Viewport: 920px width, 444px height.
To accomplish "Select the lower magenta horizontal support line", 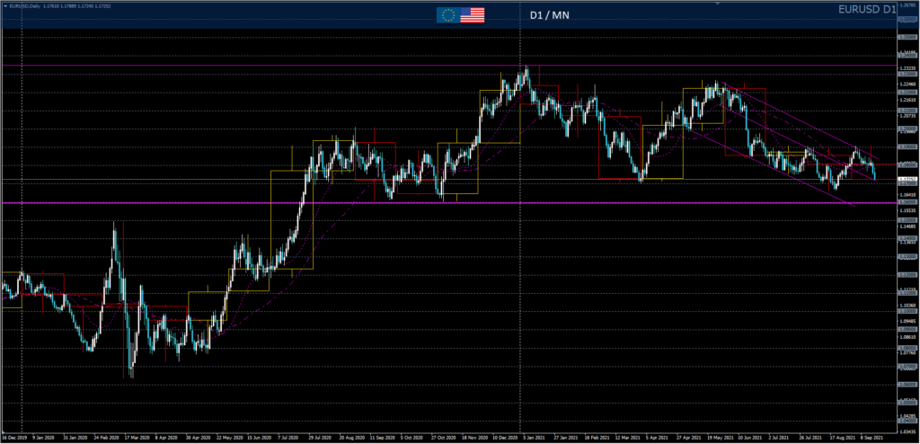I will (x=449, y=203).
